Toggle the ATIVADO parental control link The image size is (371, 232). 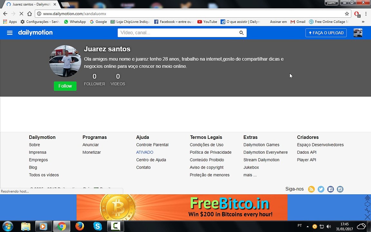pyautogui.click(x=145, y=152)
